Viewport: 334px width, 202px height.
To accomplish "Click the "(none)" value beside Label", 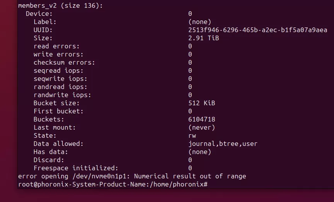I will (200, 22).
